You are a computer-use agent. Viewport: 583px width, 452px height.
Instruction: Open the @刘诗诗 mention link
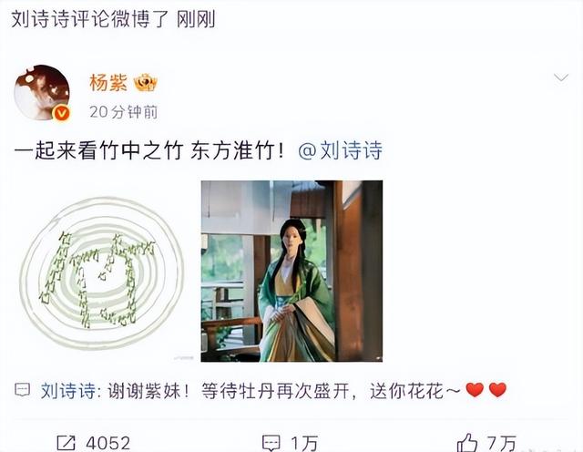coord(340,150)
